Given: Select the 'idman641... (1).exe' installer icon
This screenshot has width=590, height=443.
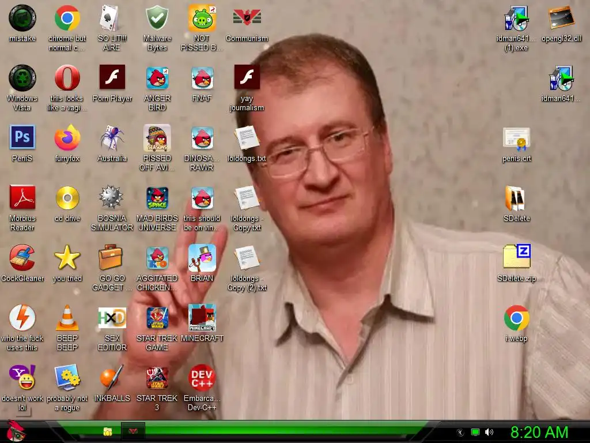Looking at the screenshot, I should [517, 18].
